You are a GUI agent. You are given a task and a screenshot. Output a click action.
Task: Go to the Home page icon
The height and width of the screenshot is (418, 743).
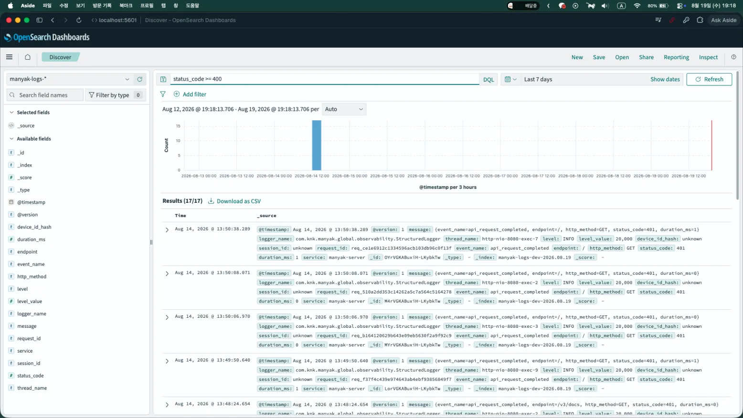(28, 57)
